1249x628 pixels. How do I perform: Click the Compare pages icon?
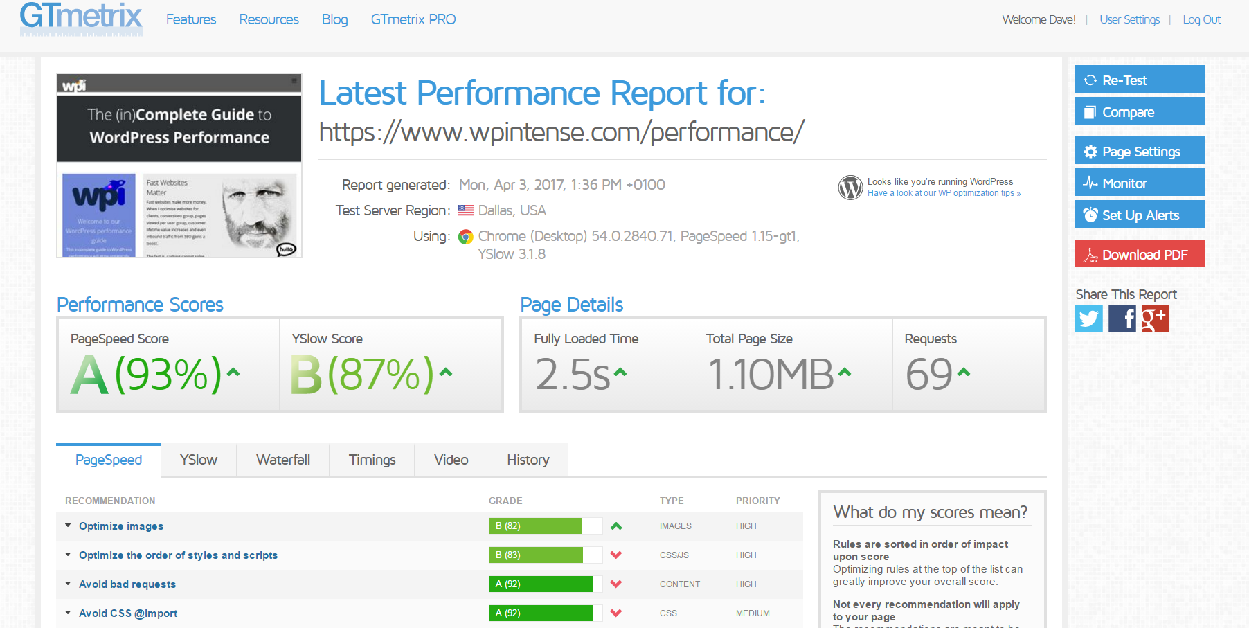1090,112
